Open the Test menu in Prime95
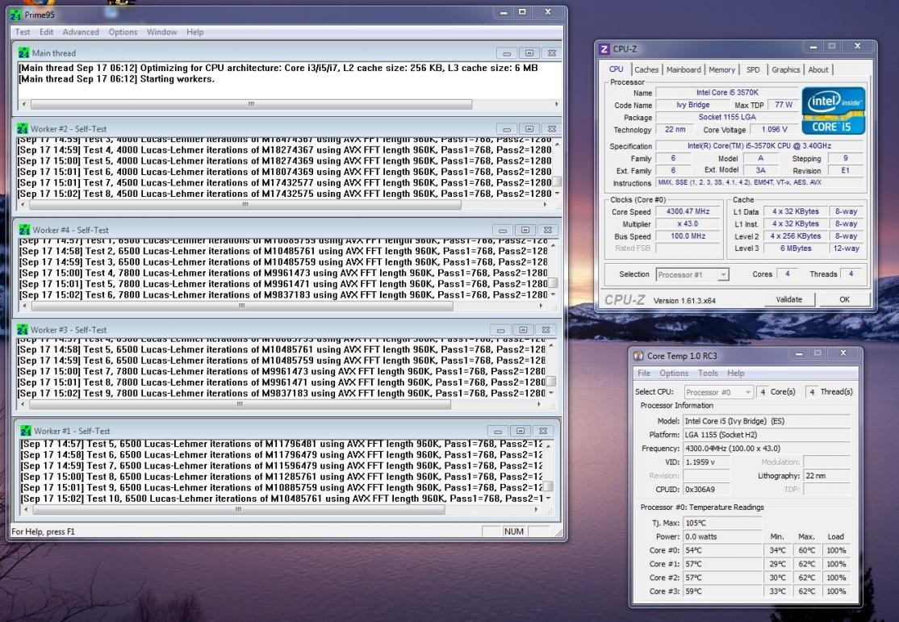Image resolution: width=899 pixels, height=622 pixels. pyautogui.click(x=23, y=32)
